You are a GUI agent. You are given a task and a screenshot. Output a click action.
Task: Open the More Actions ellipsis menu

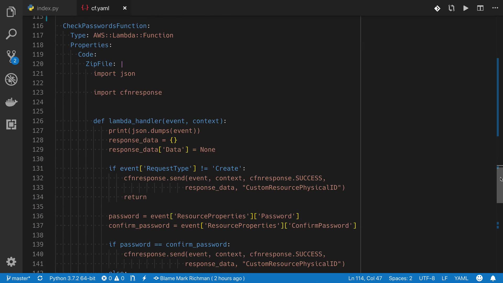click(x=495, y=8)
